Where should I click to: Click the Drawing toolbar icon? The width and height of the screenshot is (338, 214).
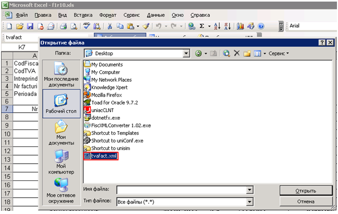(250, 26)
